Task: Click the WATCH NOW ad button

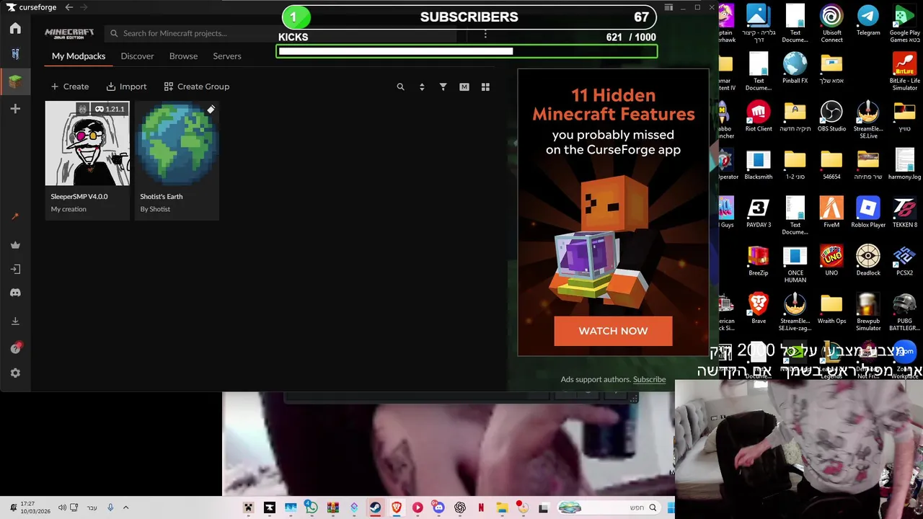Action: click(x=613, y=331)
